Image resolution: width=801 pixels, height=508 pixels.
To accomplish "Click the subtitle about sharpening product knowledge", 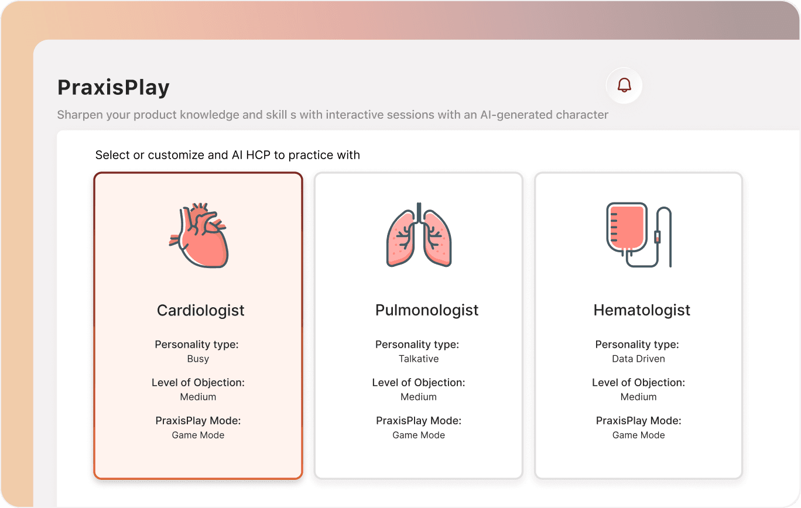I will coord(333,115).
